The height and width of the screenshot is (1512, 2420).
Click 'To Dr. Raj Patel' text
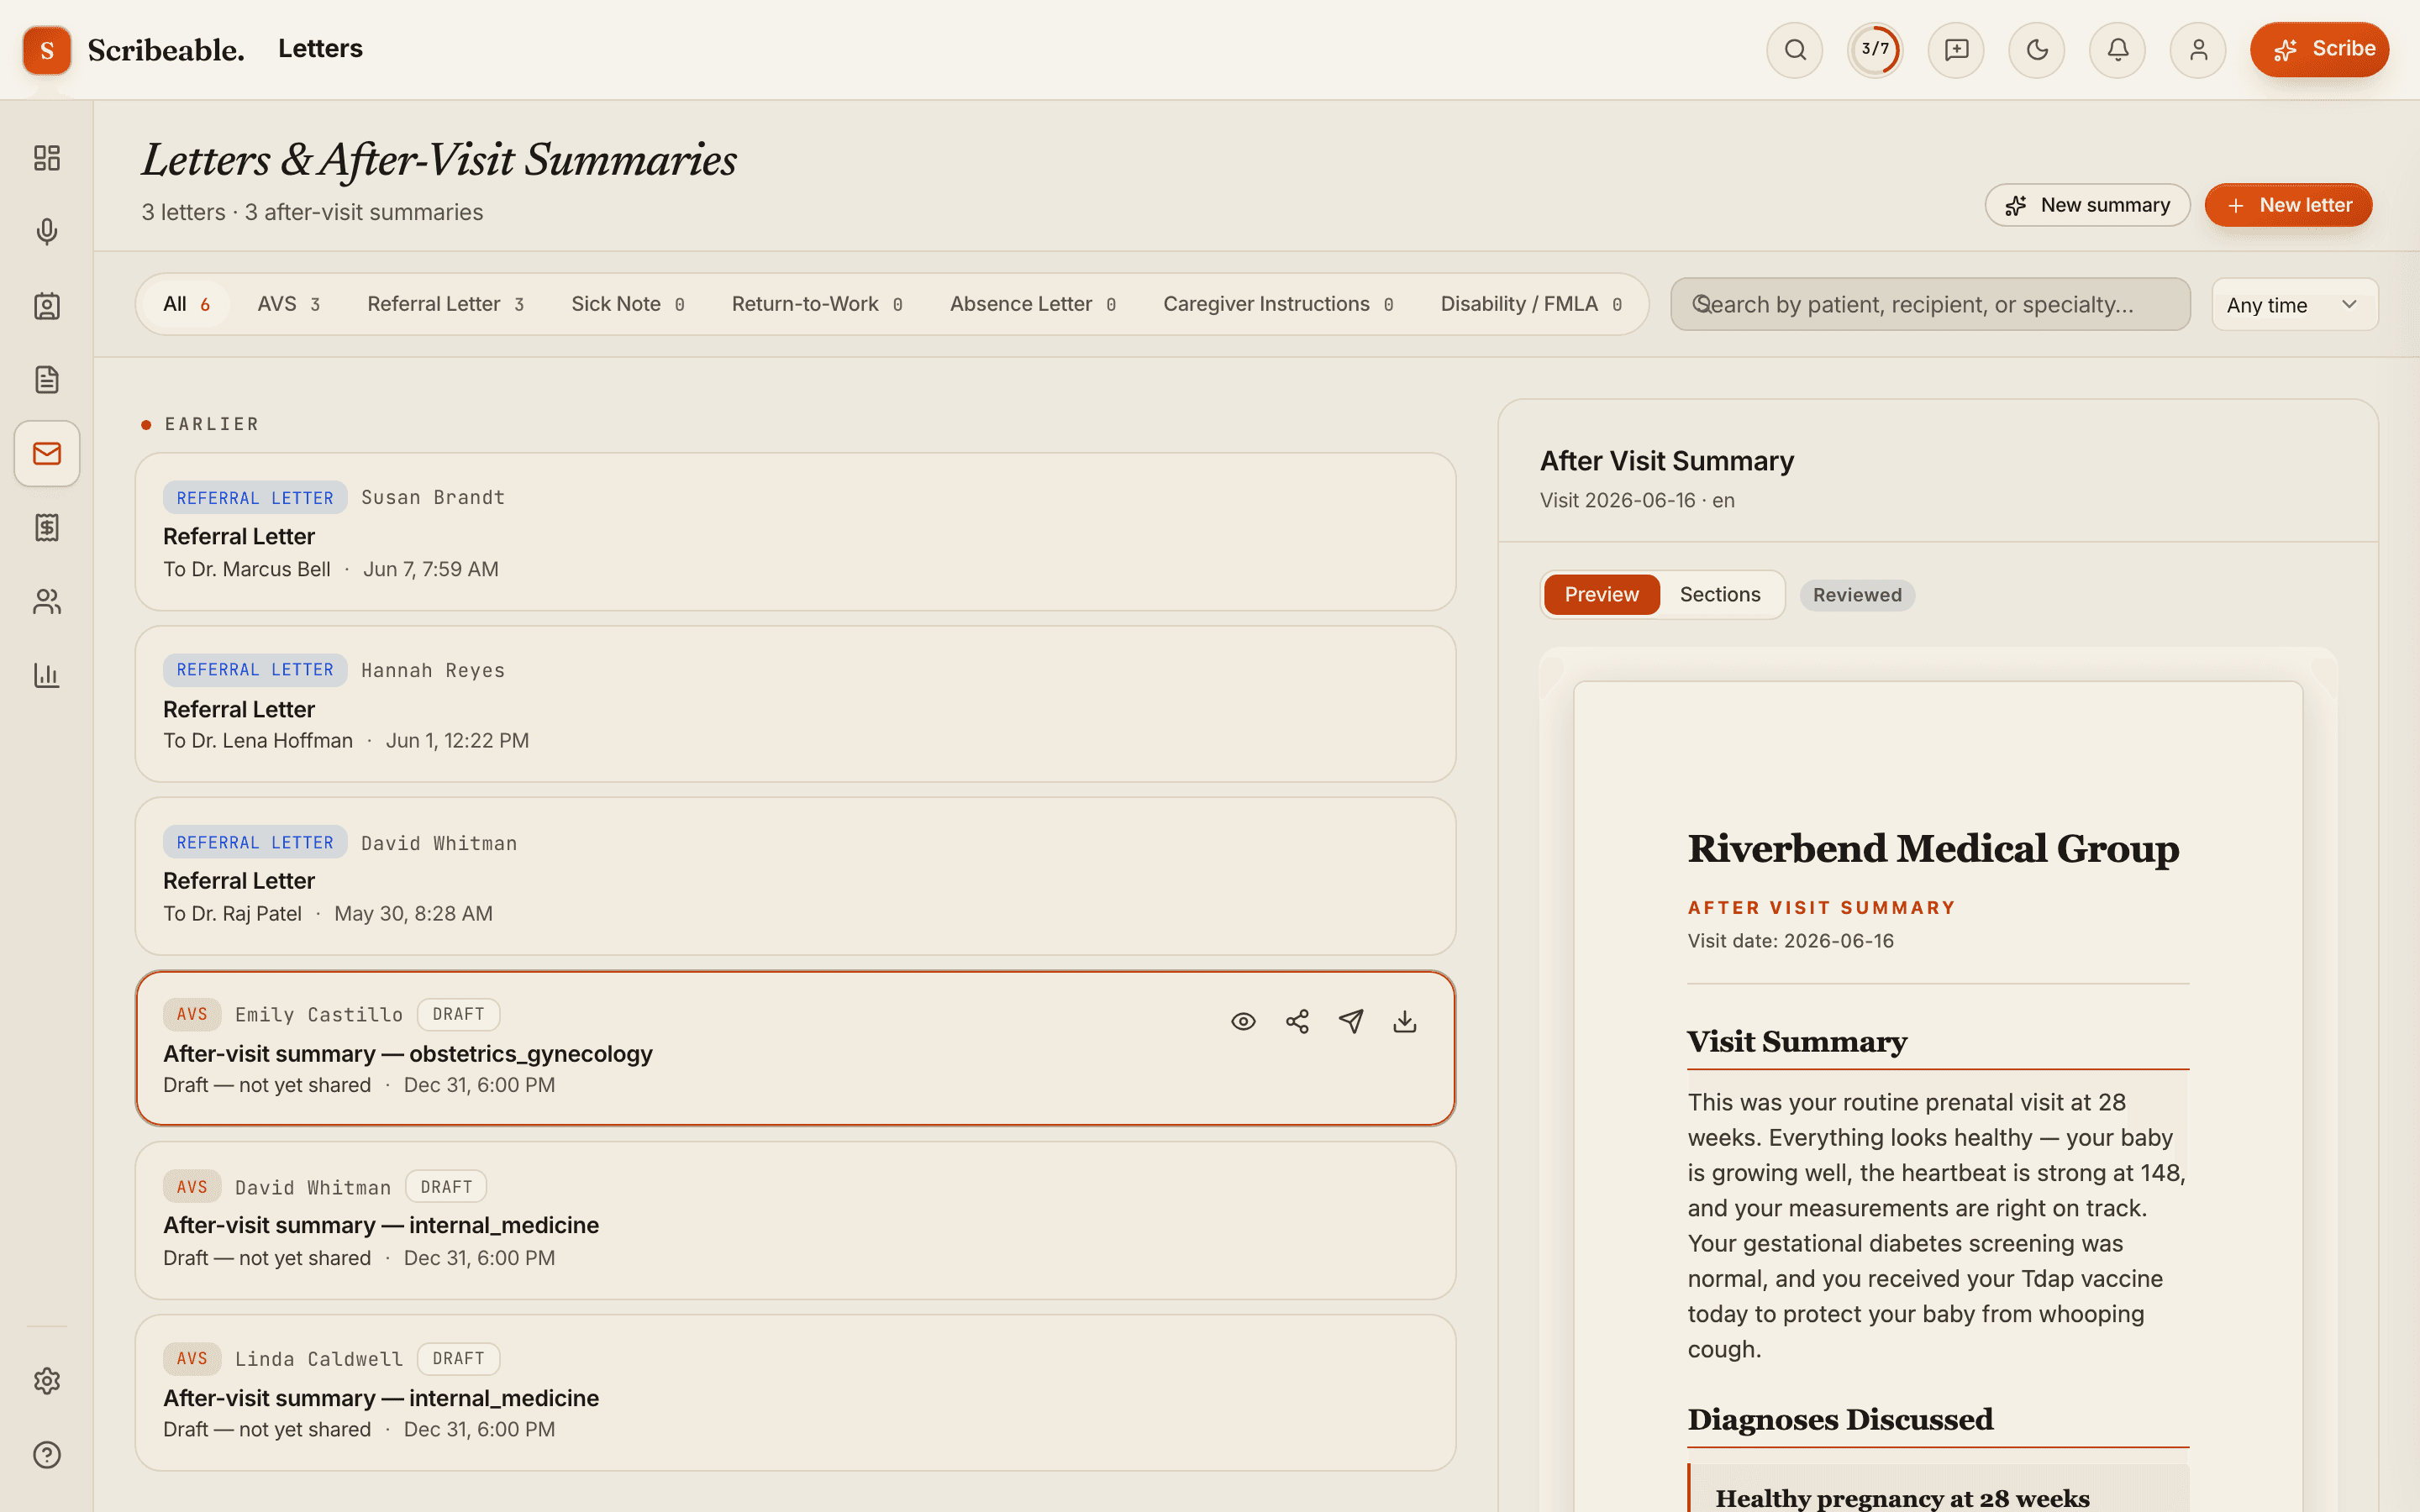click(x=232, y=914)
